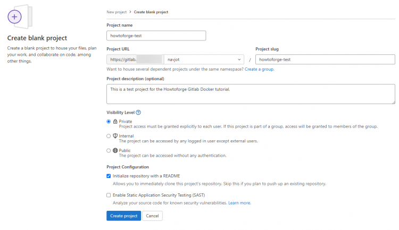Click the globe icon beside Public
The width and height of the screenshot is (399, 230).
[x=115, y=150]
